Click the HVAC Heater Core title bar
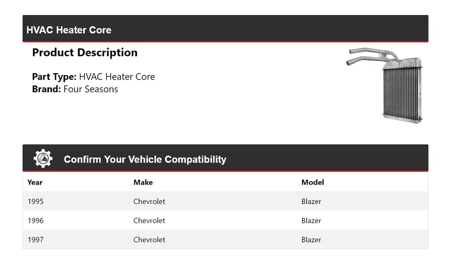The image size is (451, 264). (x=69, y=30)
